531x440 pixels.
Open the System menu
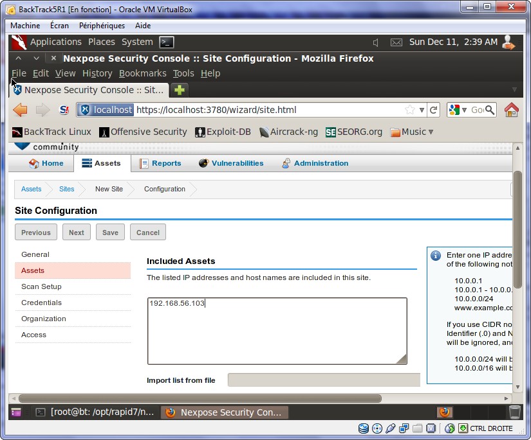(x=137, y=42)
